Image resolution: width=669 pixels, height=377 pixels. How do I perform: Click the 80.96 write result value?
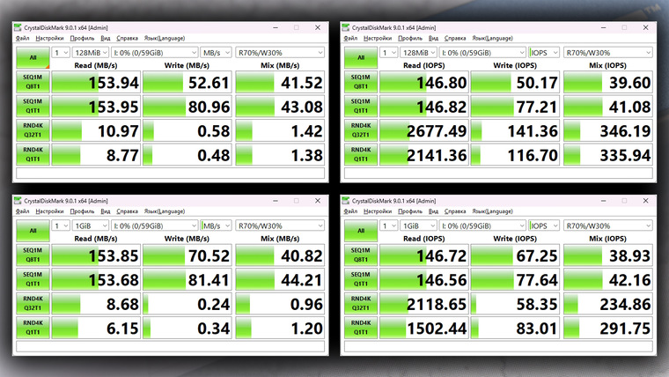(187, 107)
